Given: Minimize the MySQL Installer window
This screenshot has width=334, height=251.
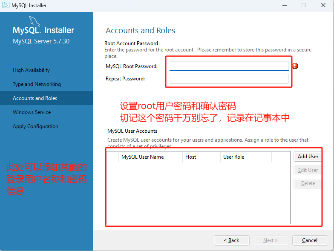Looking at the screenshot, I should [285, 5].
